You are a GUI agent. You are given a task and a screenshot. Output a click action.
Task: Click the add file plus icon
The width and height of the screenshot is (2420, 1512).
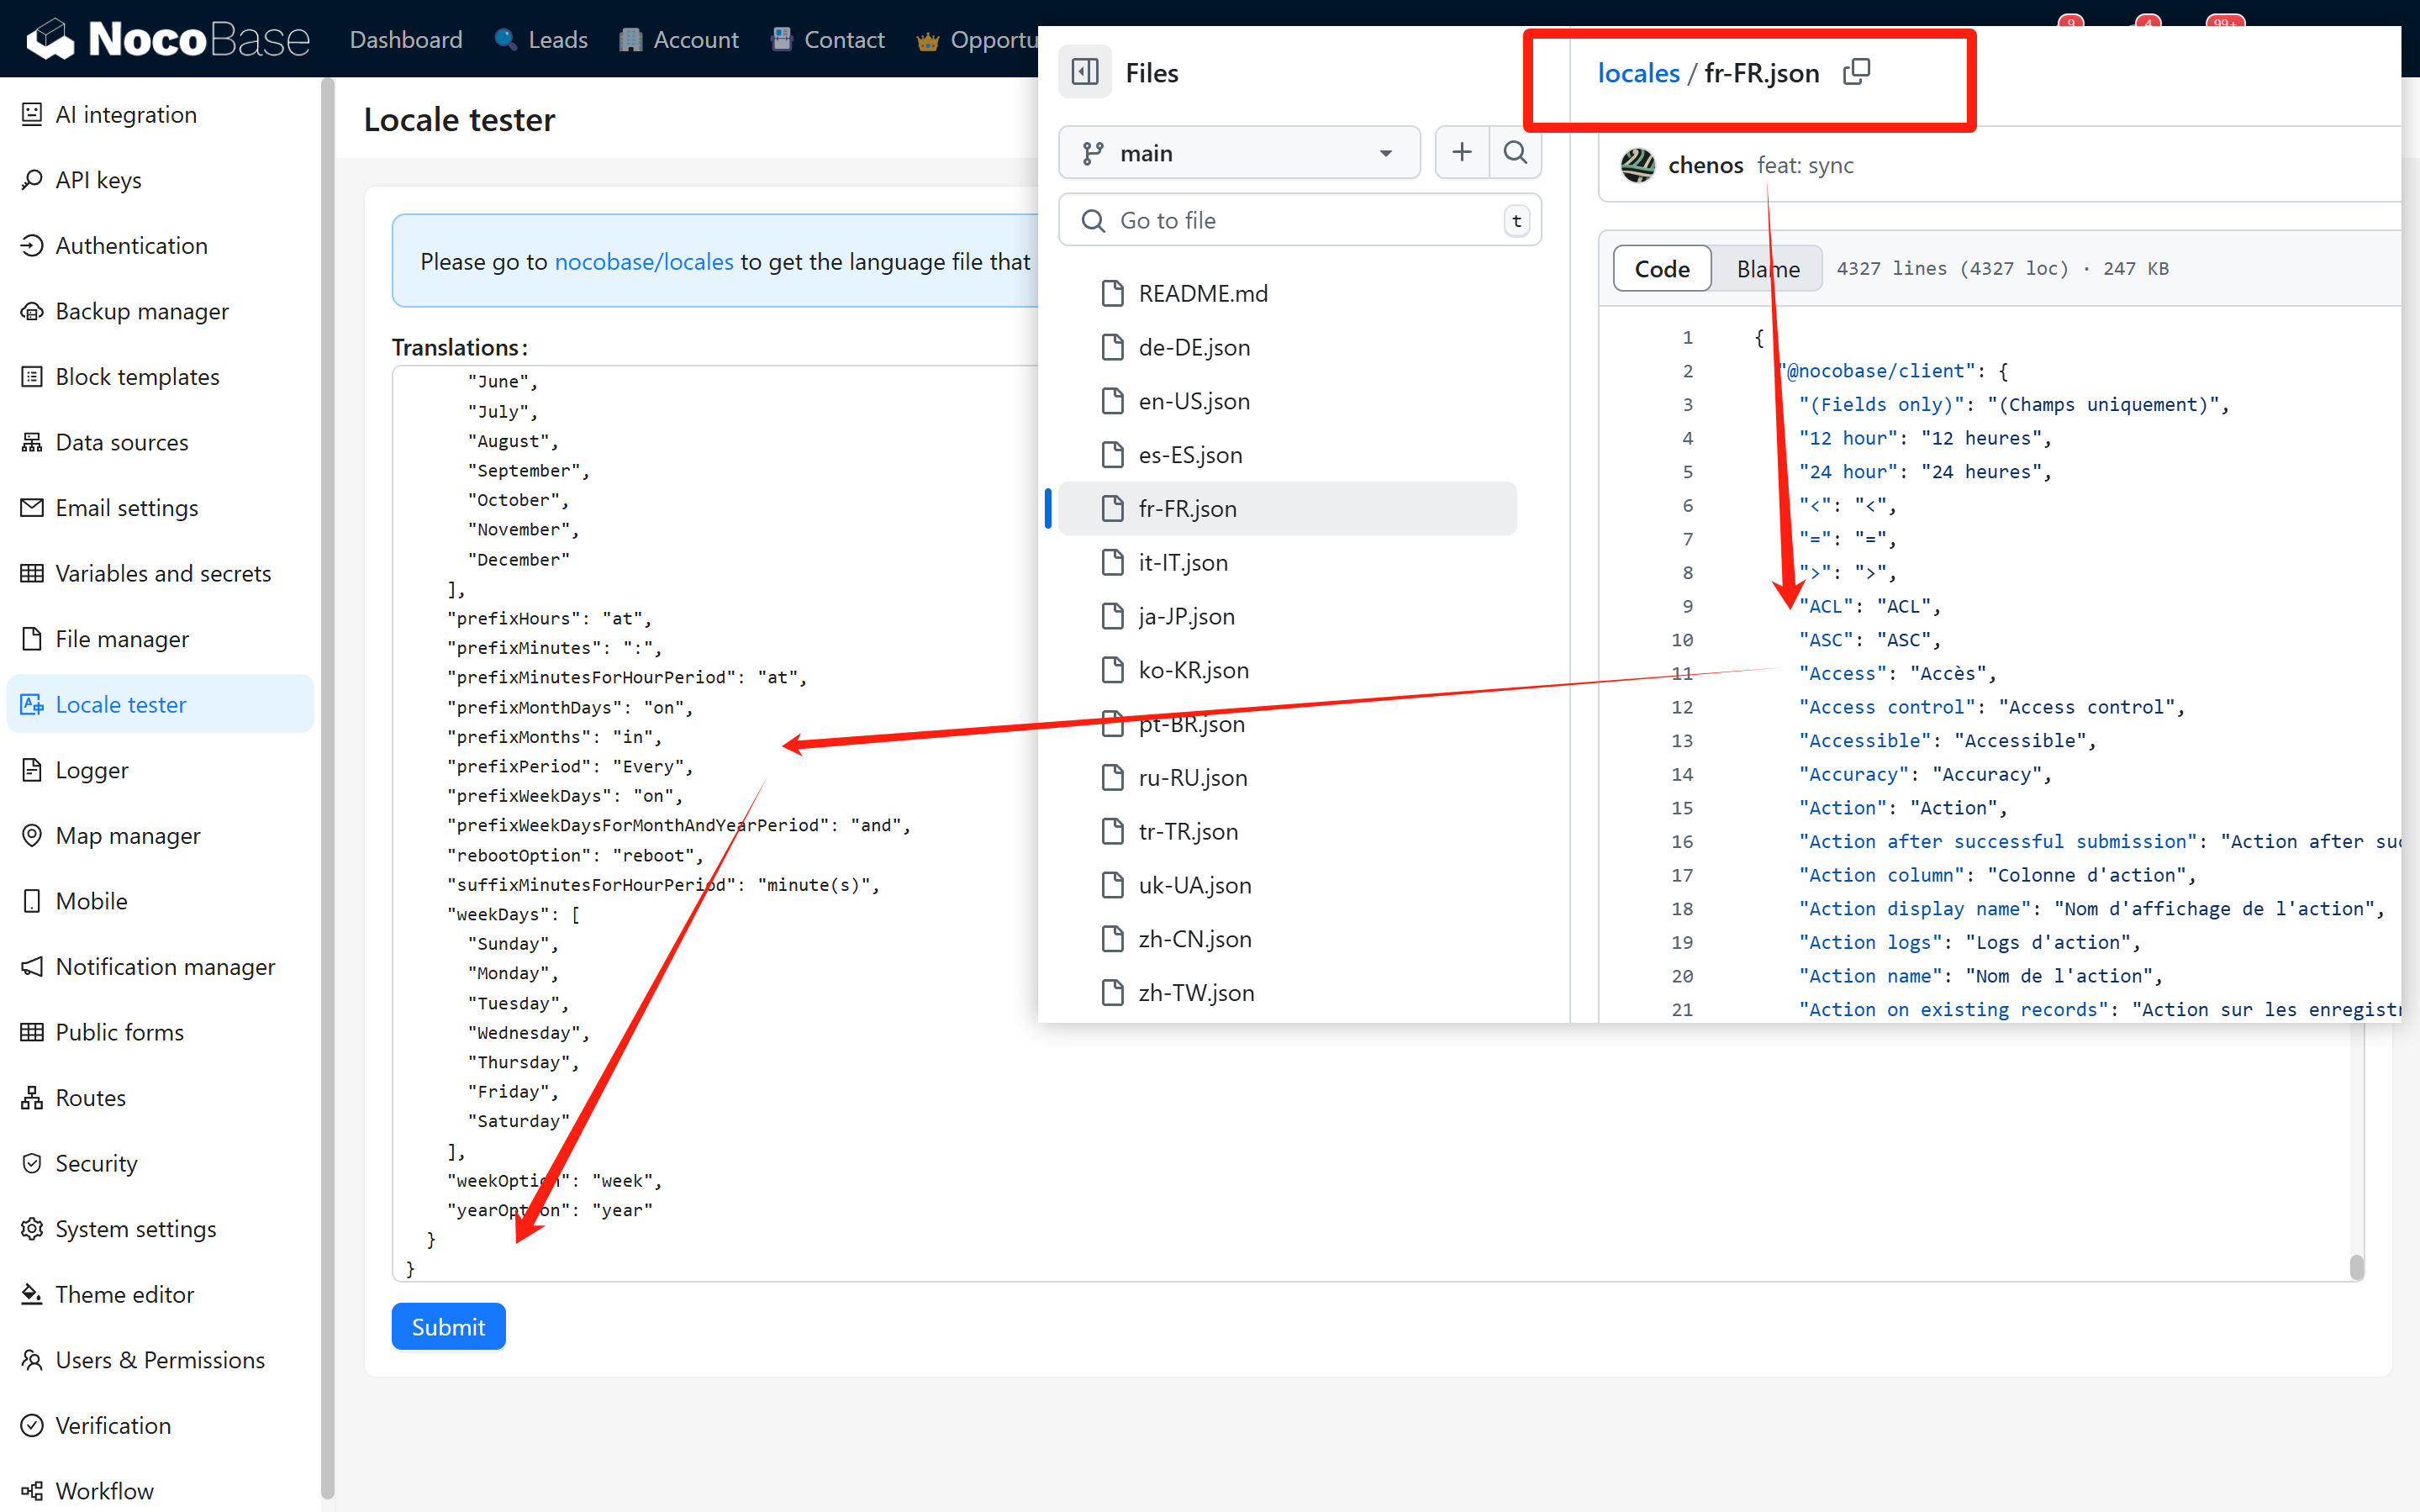pos(1461,152)
